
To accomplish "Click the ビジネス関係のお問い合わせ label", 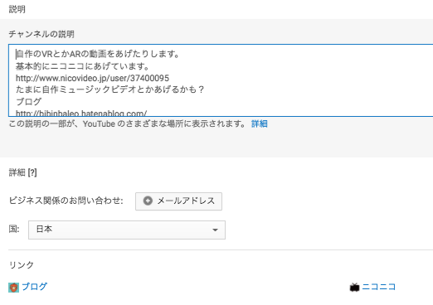I will click(x=66, y=201).
